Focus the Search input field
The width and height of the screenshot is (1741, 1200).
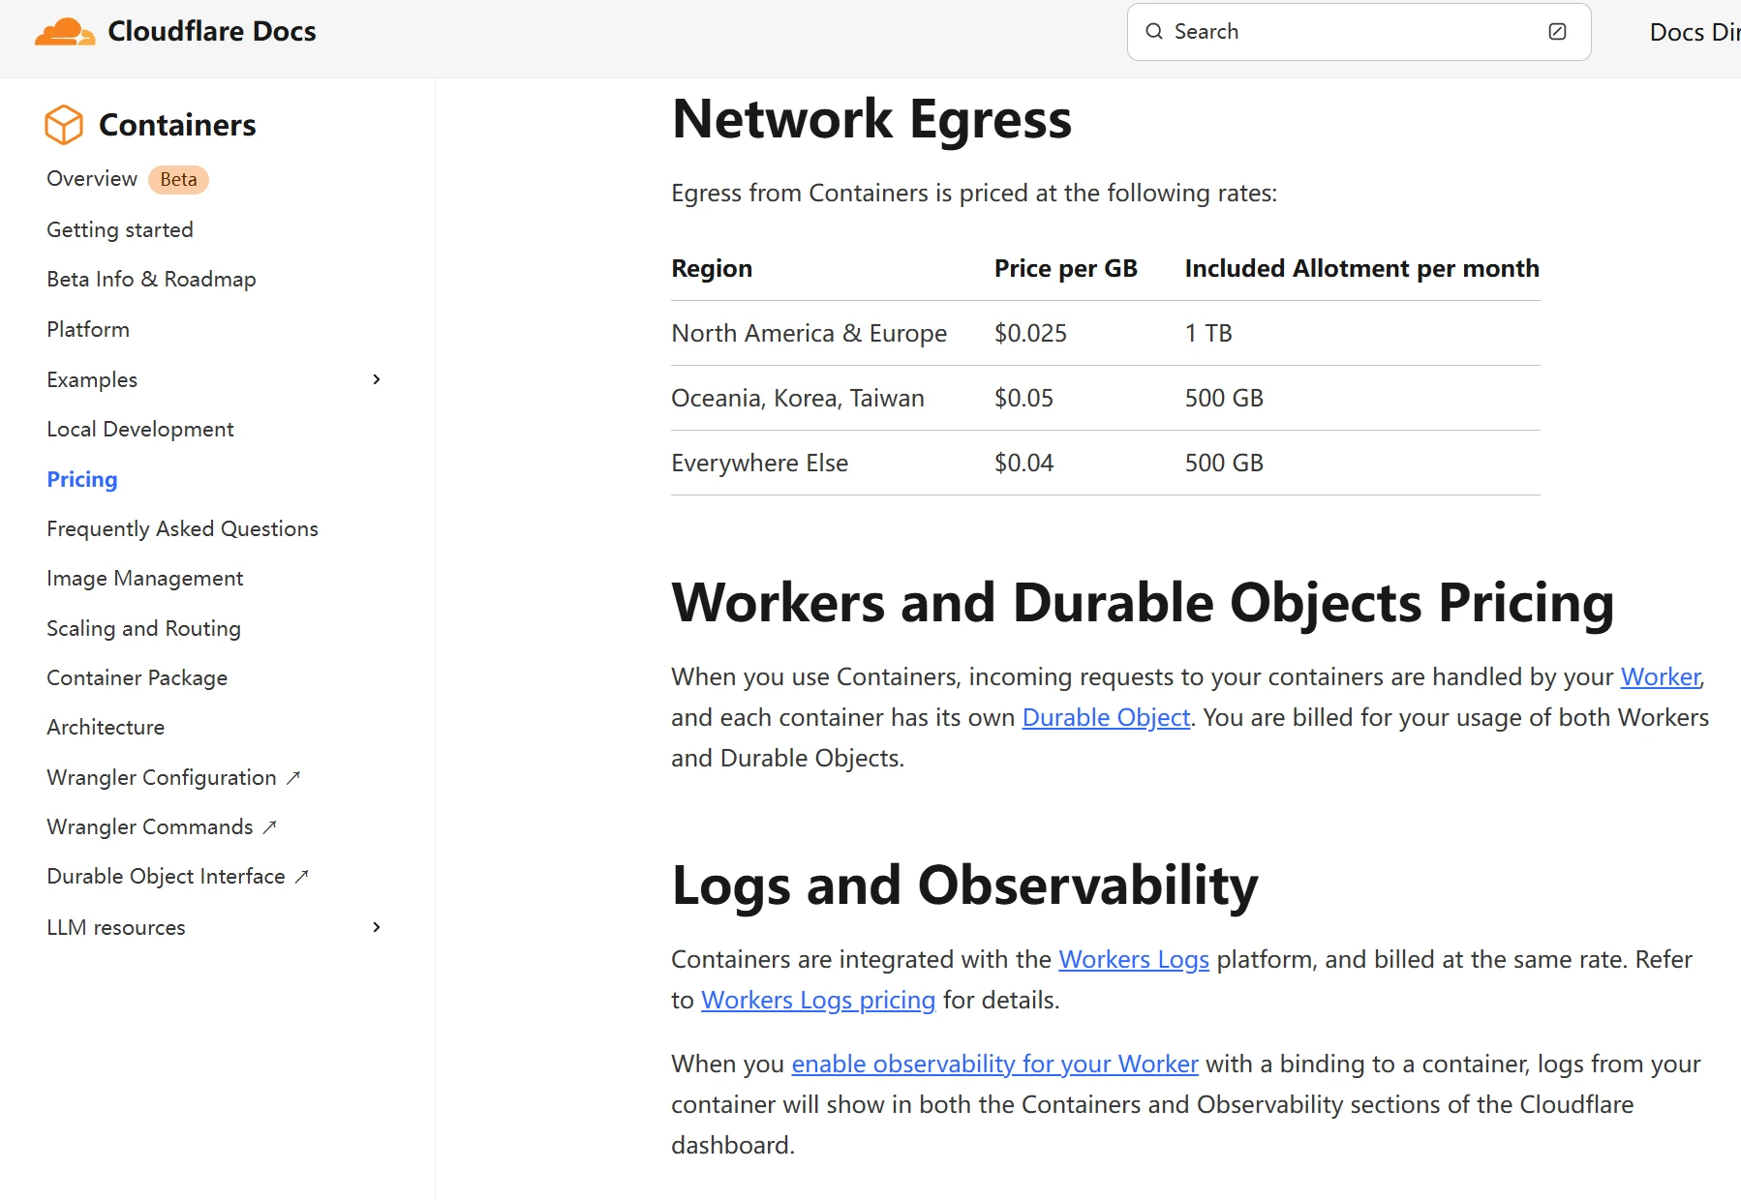pyautogui.click(x=1356, y=32)
